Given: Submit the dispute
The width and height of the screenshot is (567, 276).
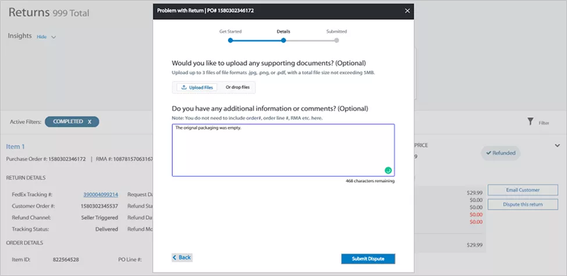Looking at the screenshot, I should [x=368, y=259].
